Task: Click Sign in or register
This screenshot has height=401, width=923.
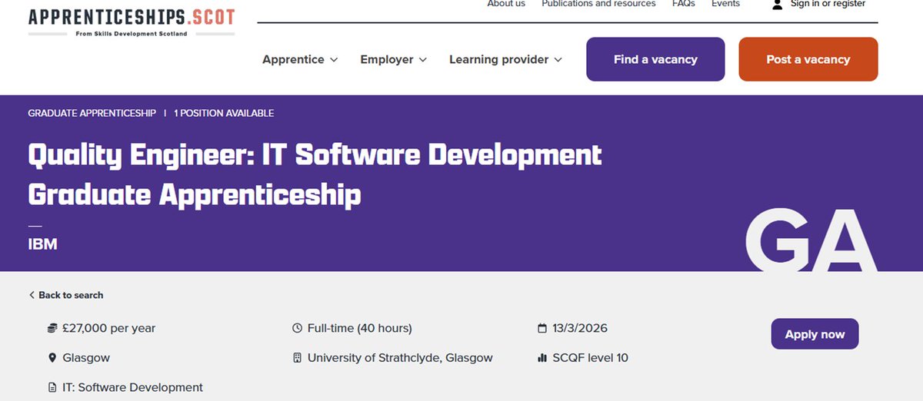Action: click(x=828, y=4)
